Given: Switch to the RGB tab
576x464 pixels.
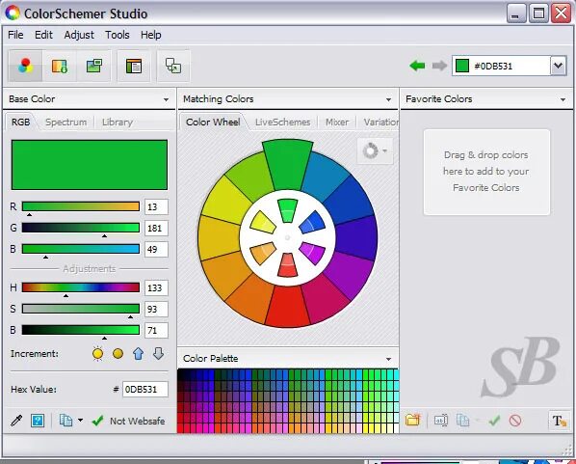Looking at the screenshot, I should [21, 122].
